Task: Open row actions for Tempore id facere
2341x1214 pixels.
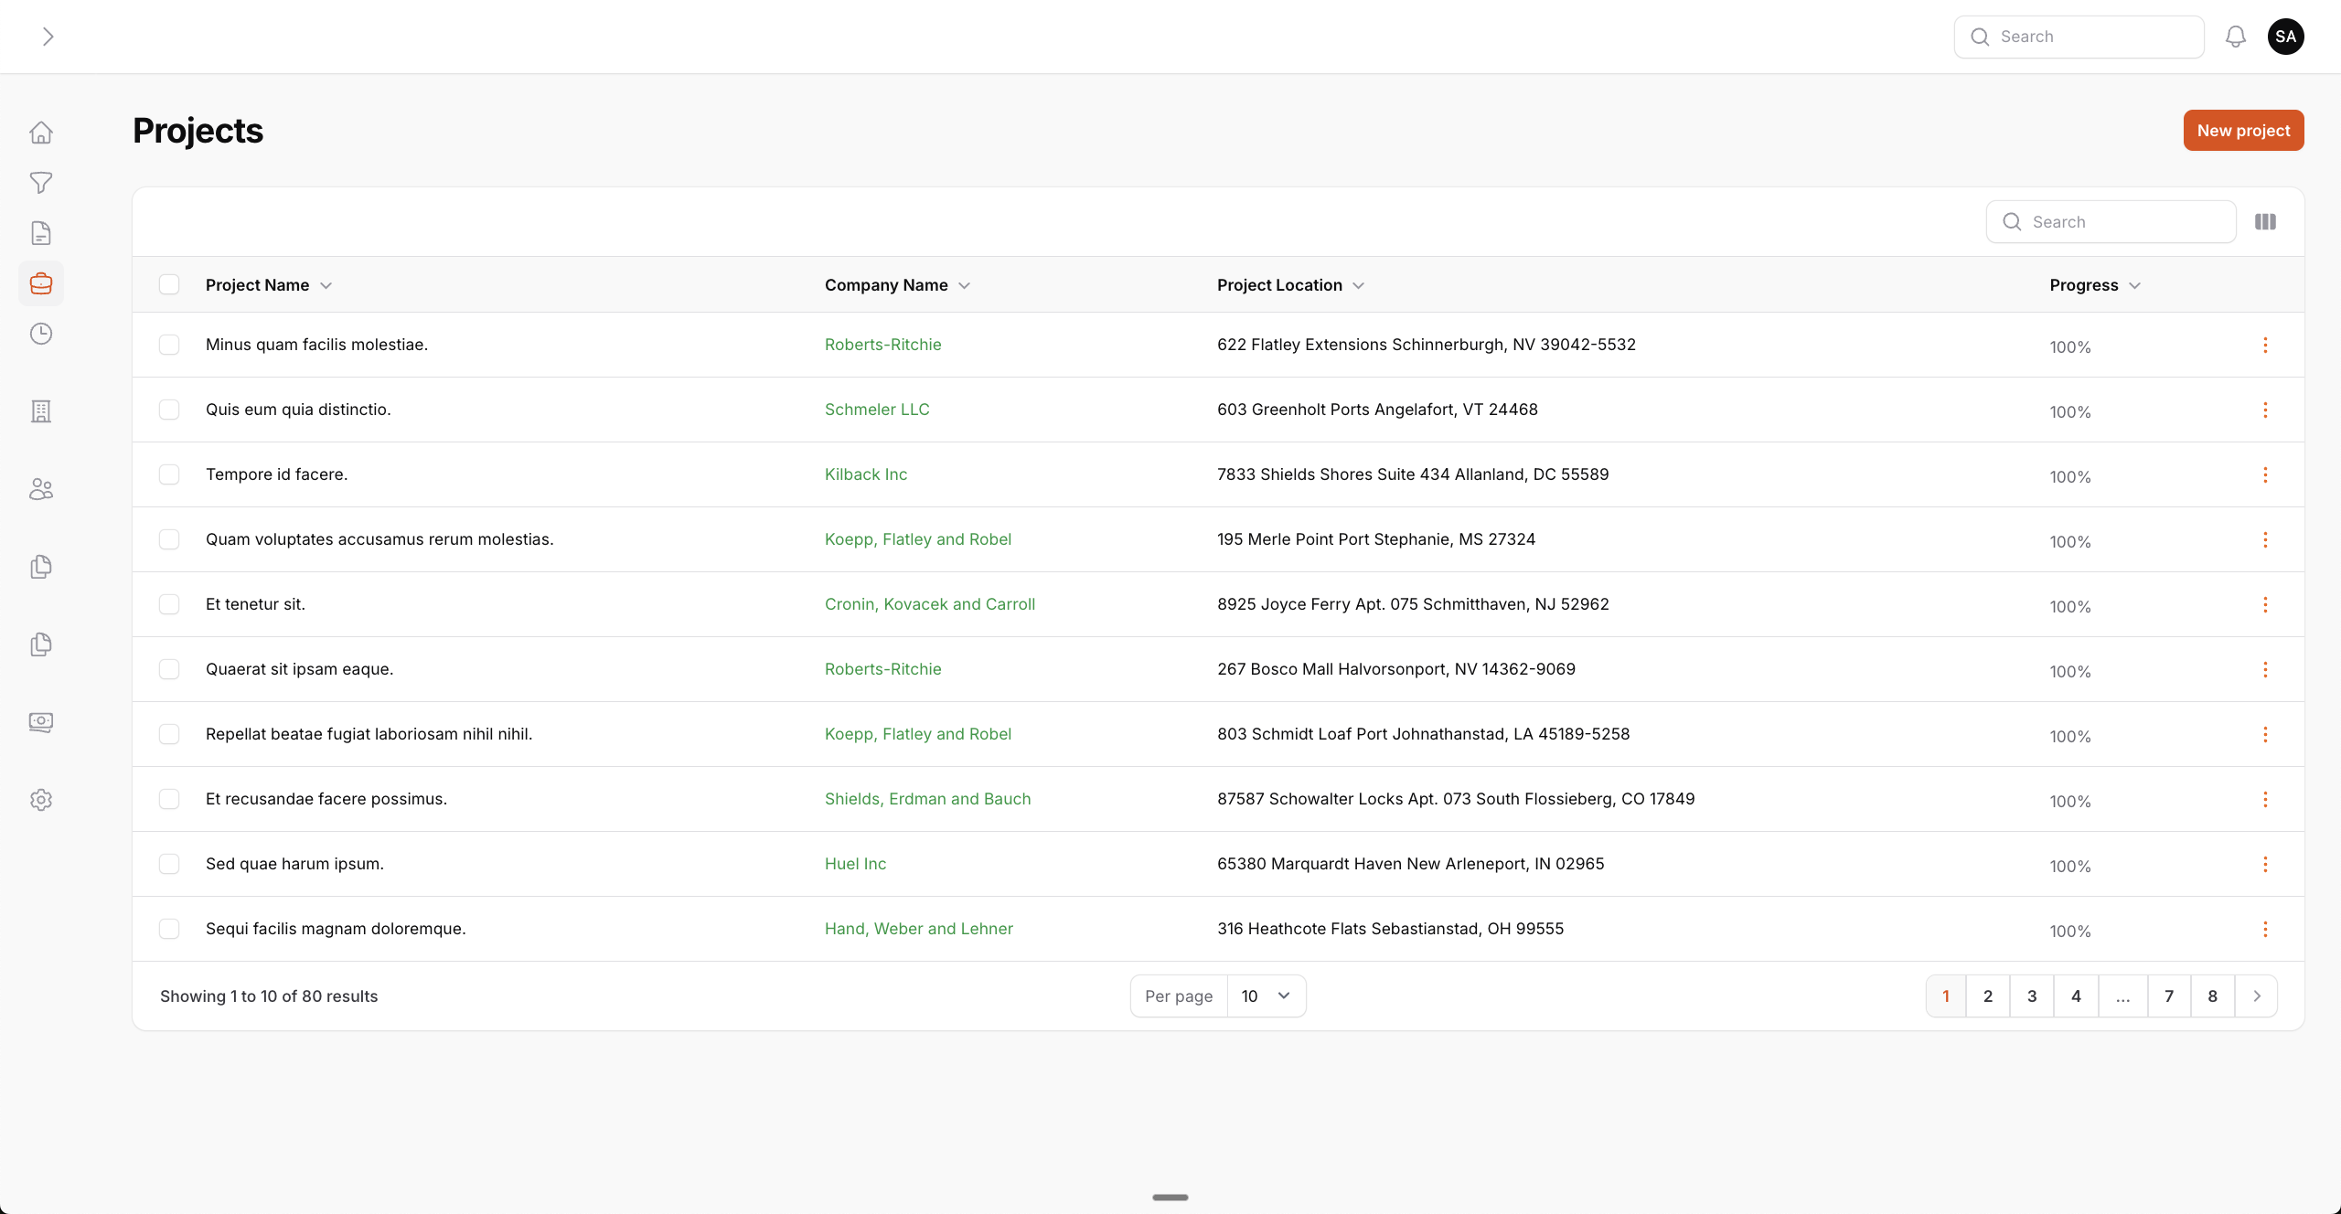Action: tap(2265, 474)
